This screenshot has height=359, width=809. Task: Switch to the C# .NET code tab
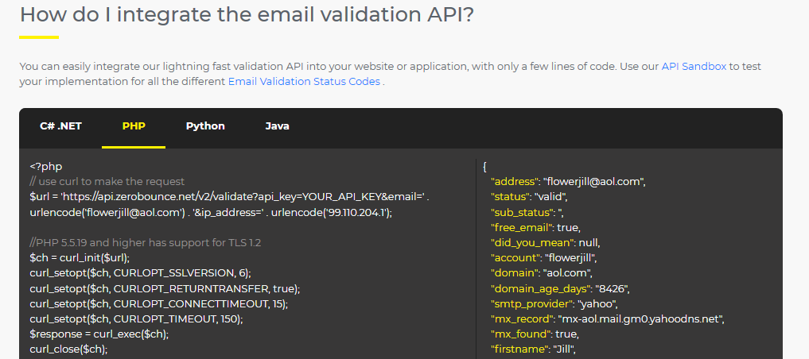60,126
